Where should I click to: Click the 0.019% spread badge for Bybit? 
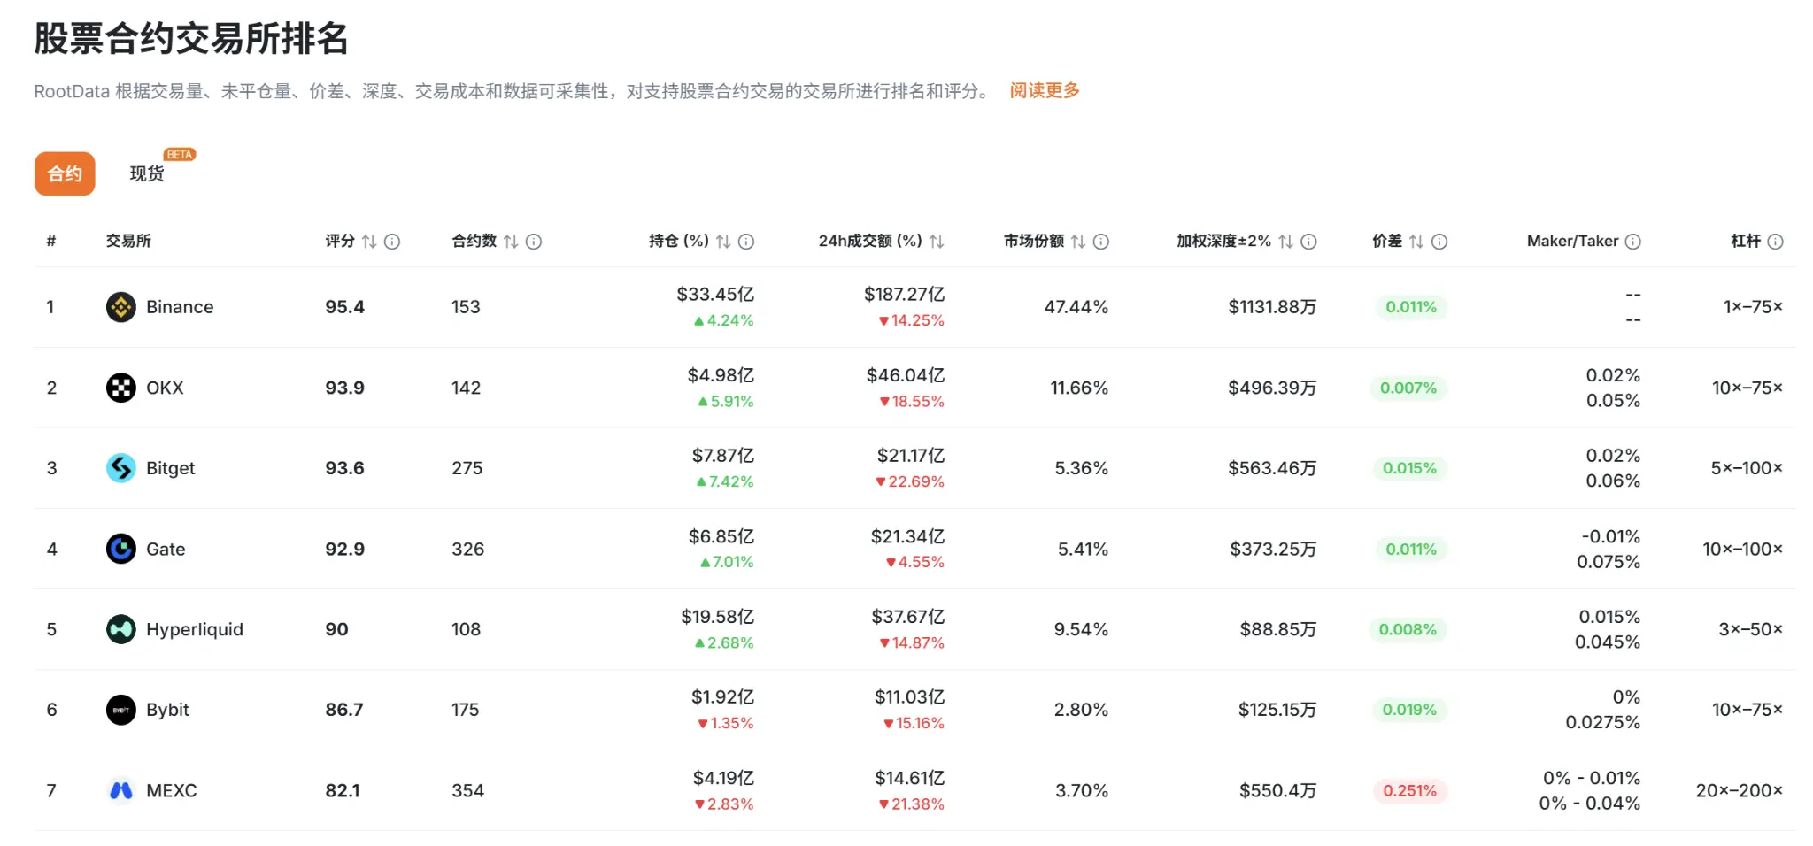1409,710
